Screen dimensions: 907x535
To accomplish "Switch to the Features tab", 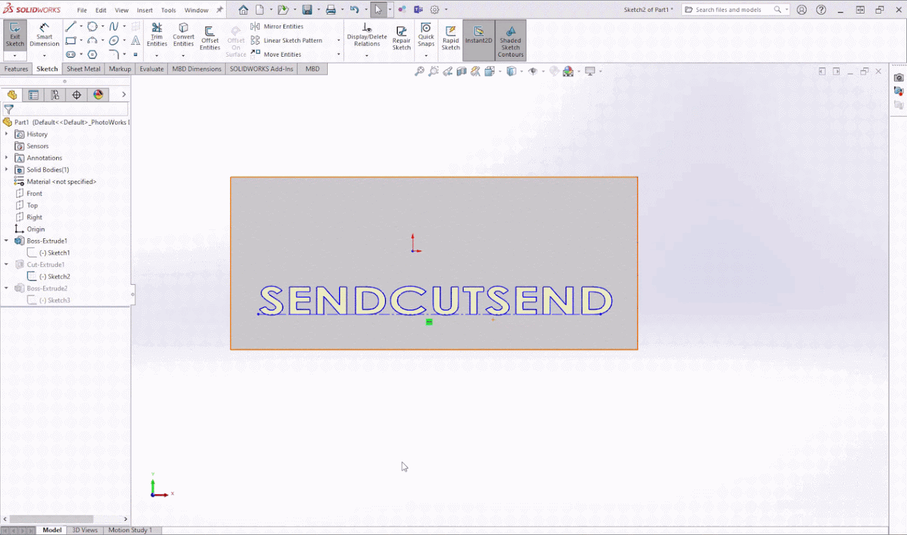I will point(16,69).
